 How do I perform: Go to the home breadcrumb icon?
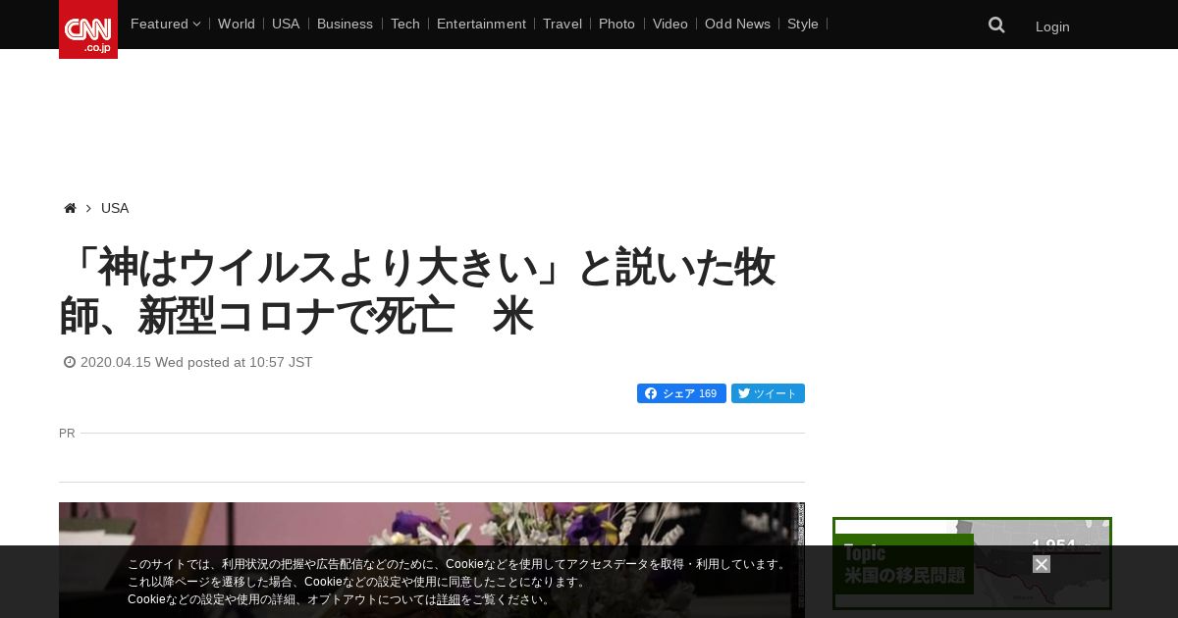point(70,208)
